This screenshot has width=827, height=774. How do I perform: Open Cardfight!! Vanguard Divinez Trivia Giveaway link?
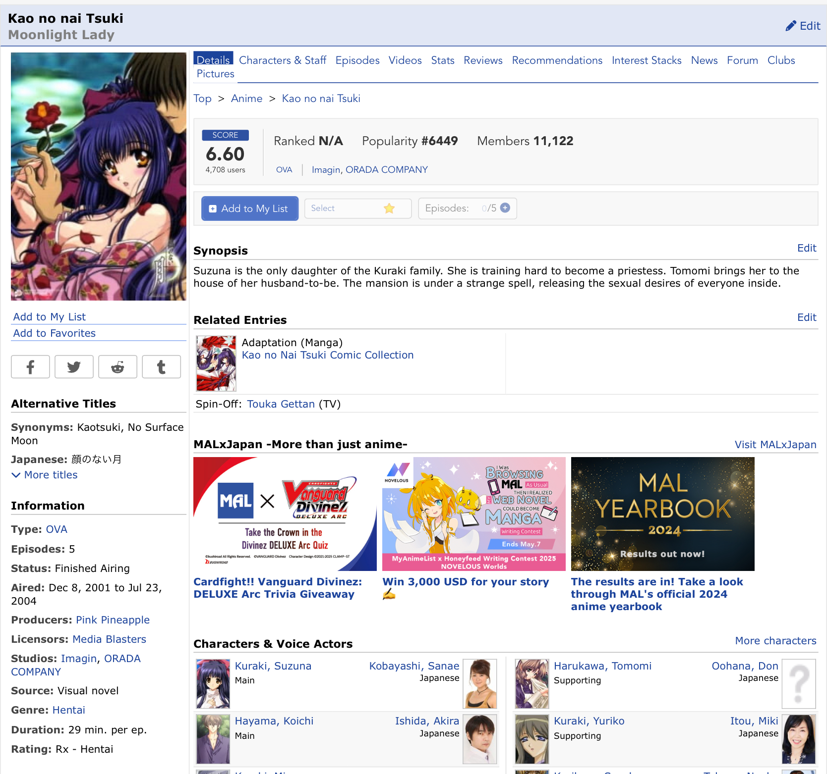(278, 588)
